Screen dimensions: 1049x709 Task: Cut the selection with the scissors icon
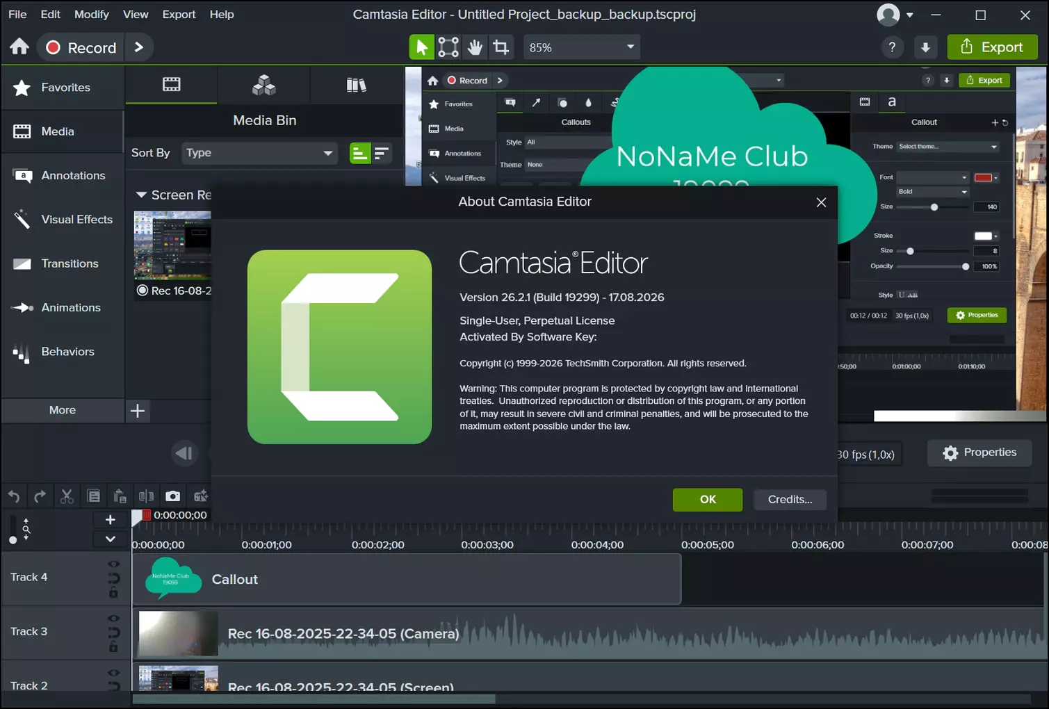point(67,496)
